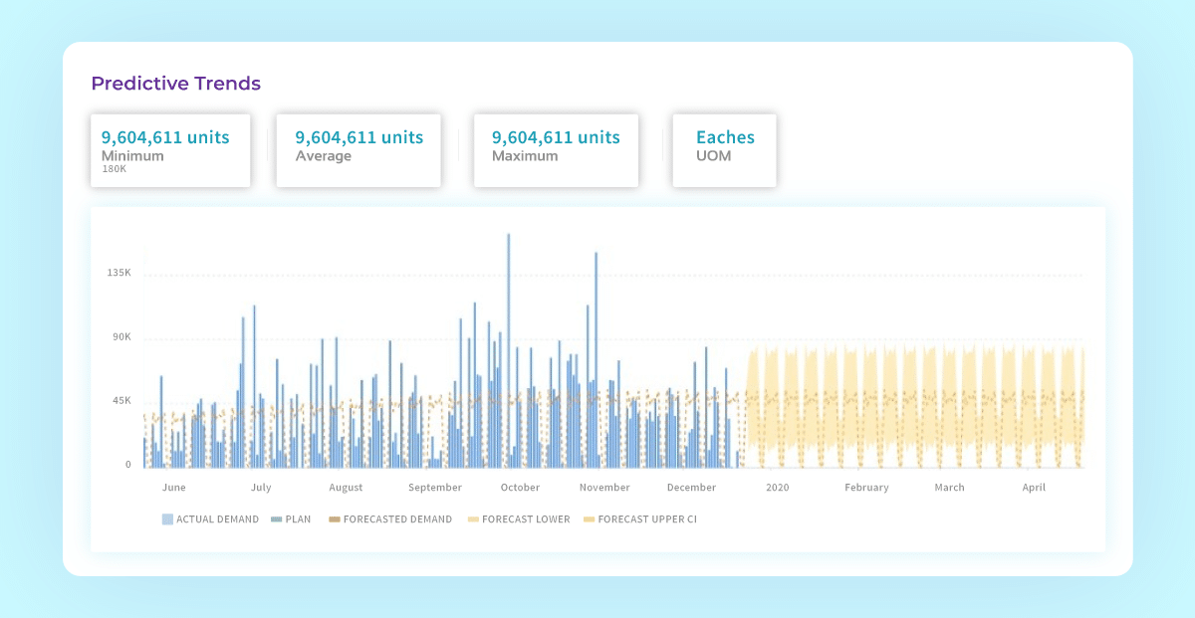Click the FORECASTED DEMAND legend label text
Screen dimensions: 1195x618
396,518
